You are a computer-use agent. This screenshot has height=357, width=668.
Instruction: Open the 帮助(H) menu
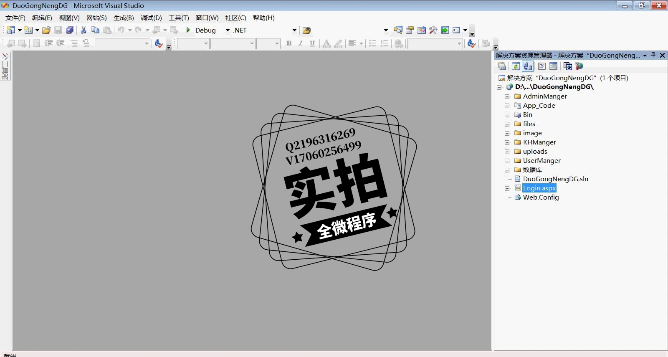264,18
